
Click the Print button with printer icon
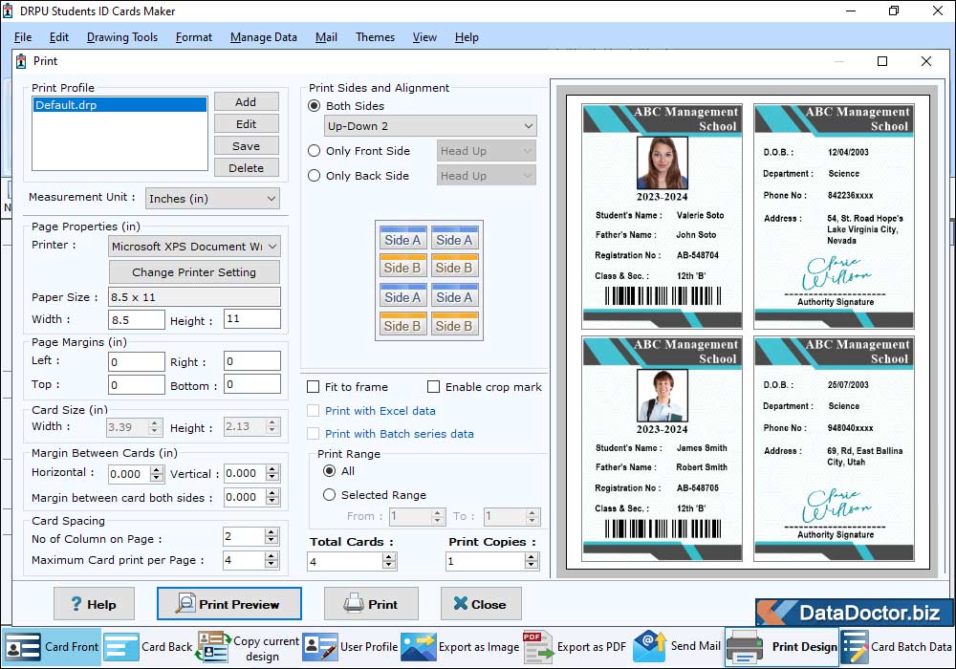point(371,604)
